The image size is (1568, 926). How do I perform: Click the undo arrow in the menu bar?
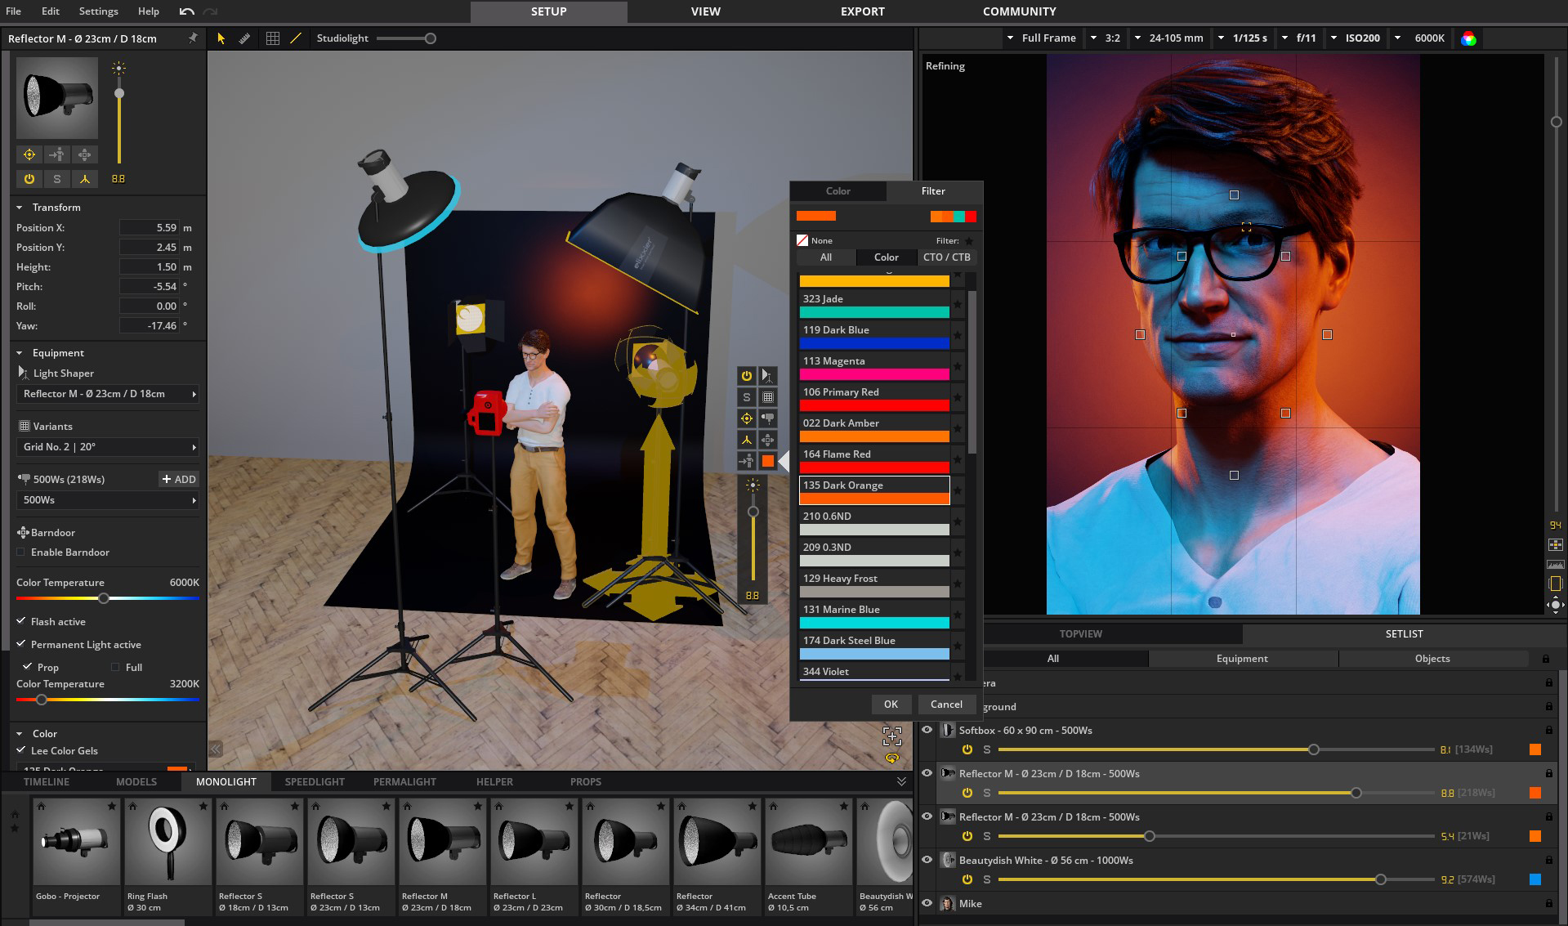187,11
